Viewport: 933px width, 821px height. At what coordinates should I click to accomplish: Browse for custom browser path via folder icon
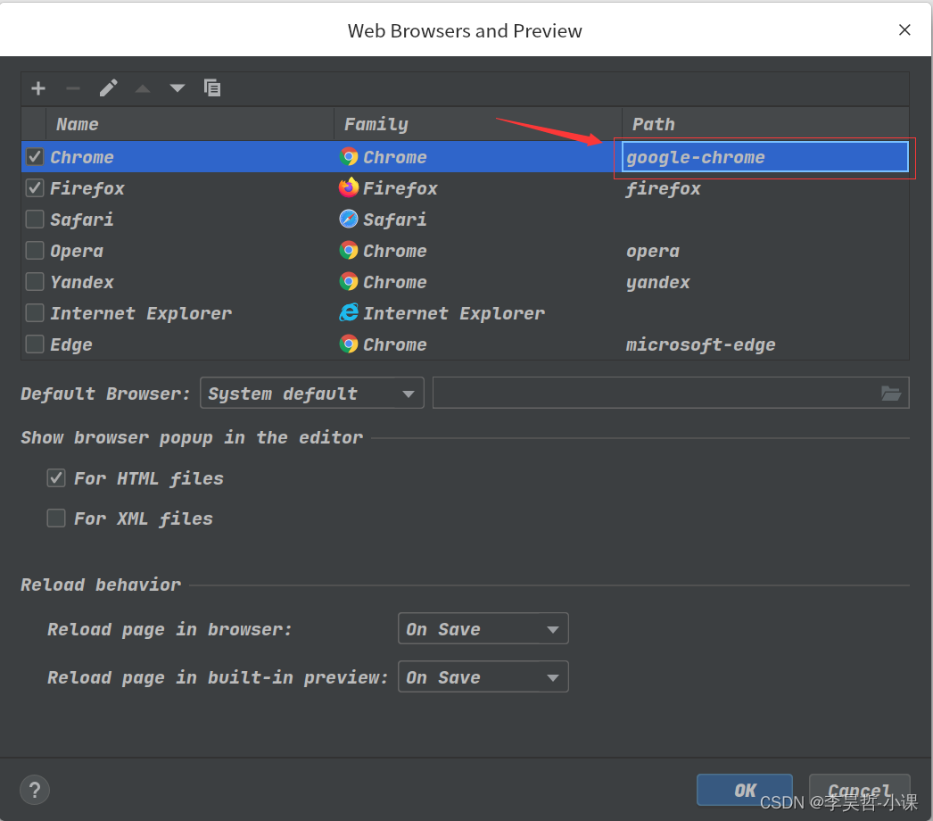pos(891,393)
